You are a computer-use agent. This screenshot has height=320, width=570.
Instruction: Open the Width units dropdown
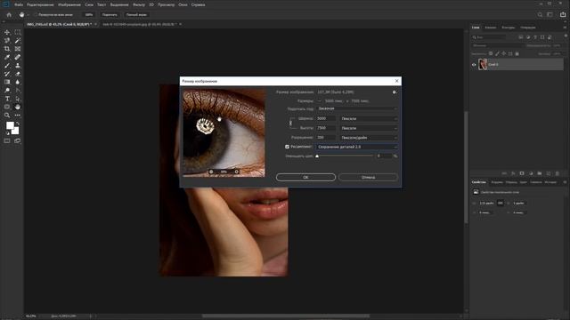point(369,118)
